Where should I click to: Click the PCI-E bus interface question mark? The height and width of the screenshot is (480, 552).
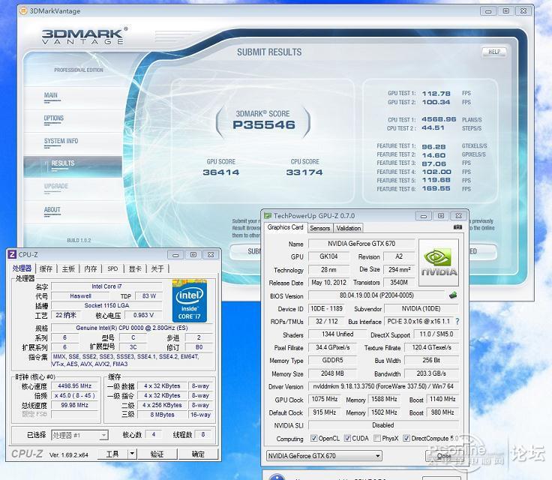457,321
